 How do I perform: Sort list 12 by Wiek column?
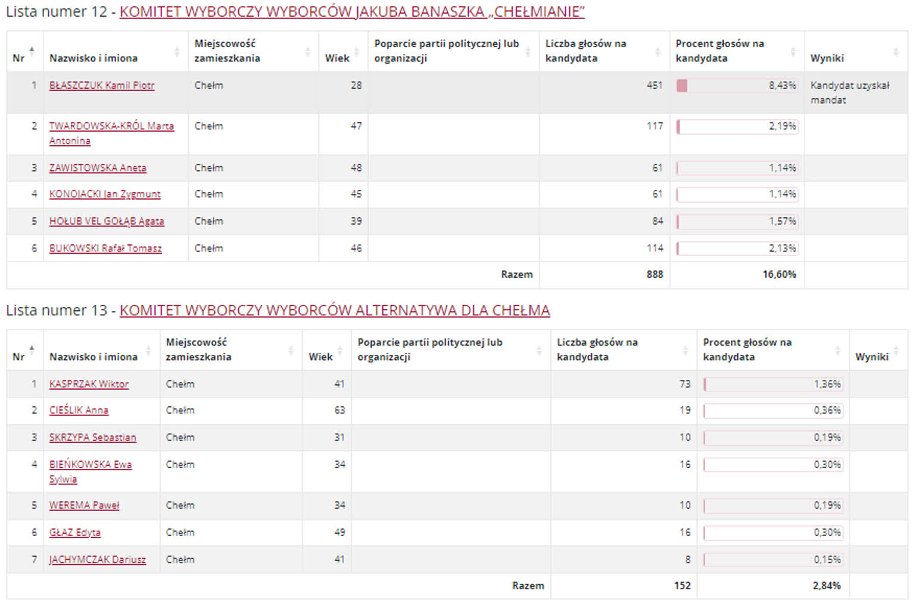coord(356,52)
